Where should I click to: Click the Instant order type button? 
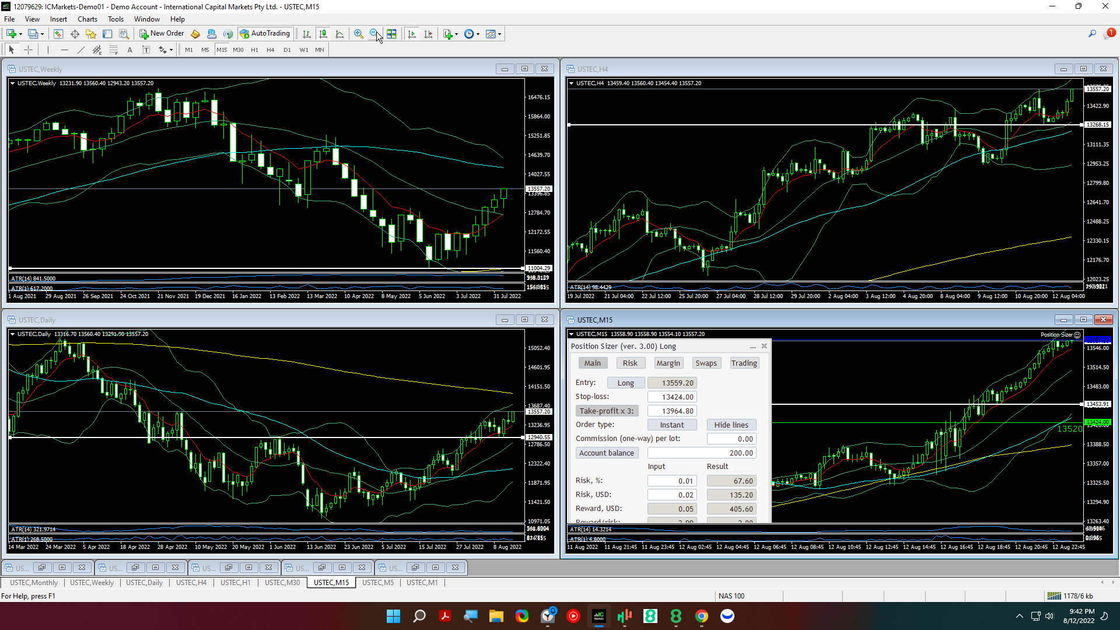(x=671, y=425)
